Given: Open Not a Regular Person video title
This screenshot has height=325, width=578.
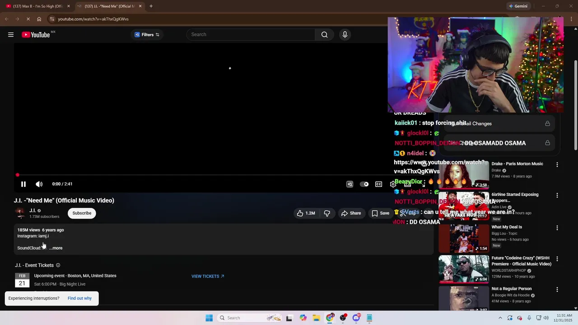Looking at the screenshot, I should pos(511,289).
